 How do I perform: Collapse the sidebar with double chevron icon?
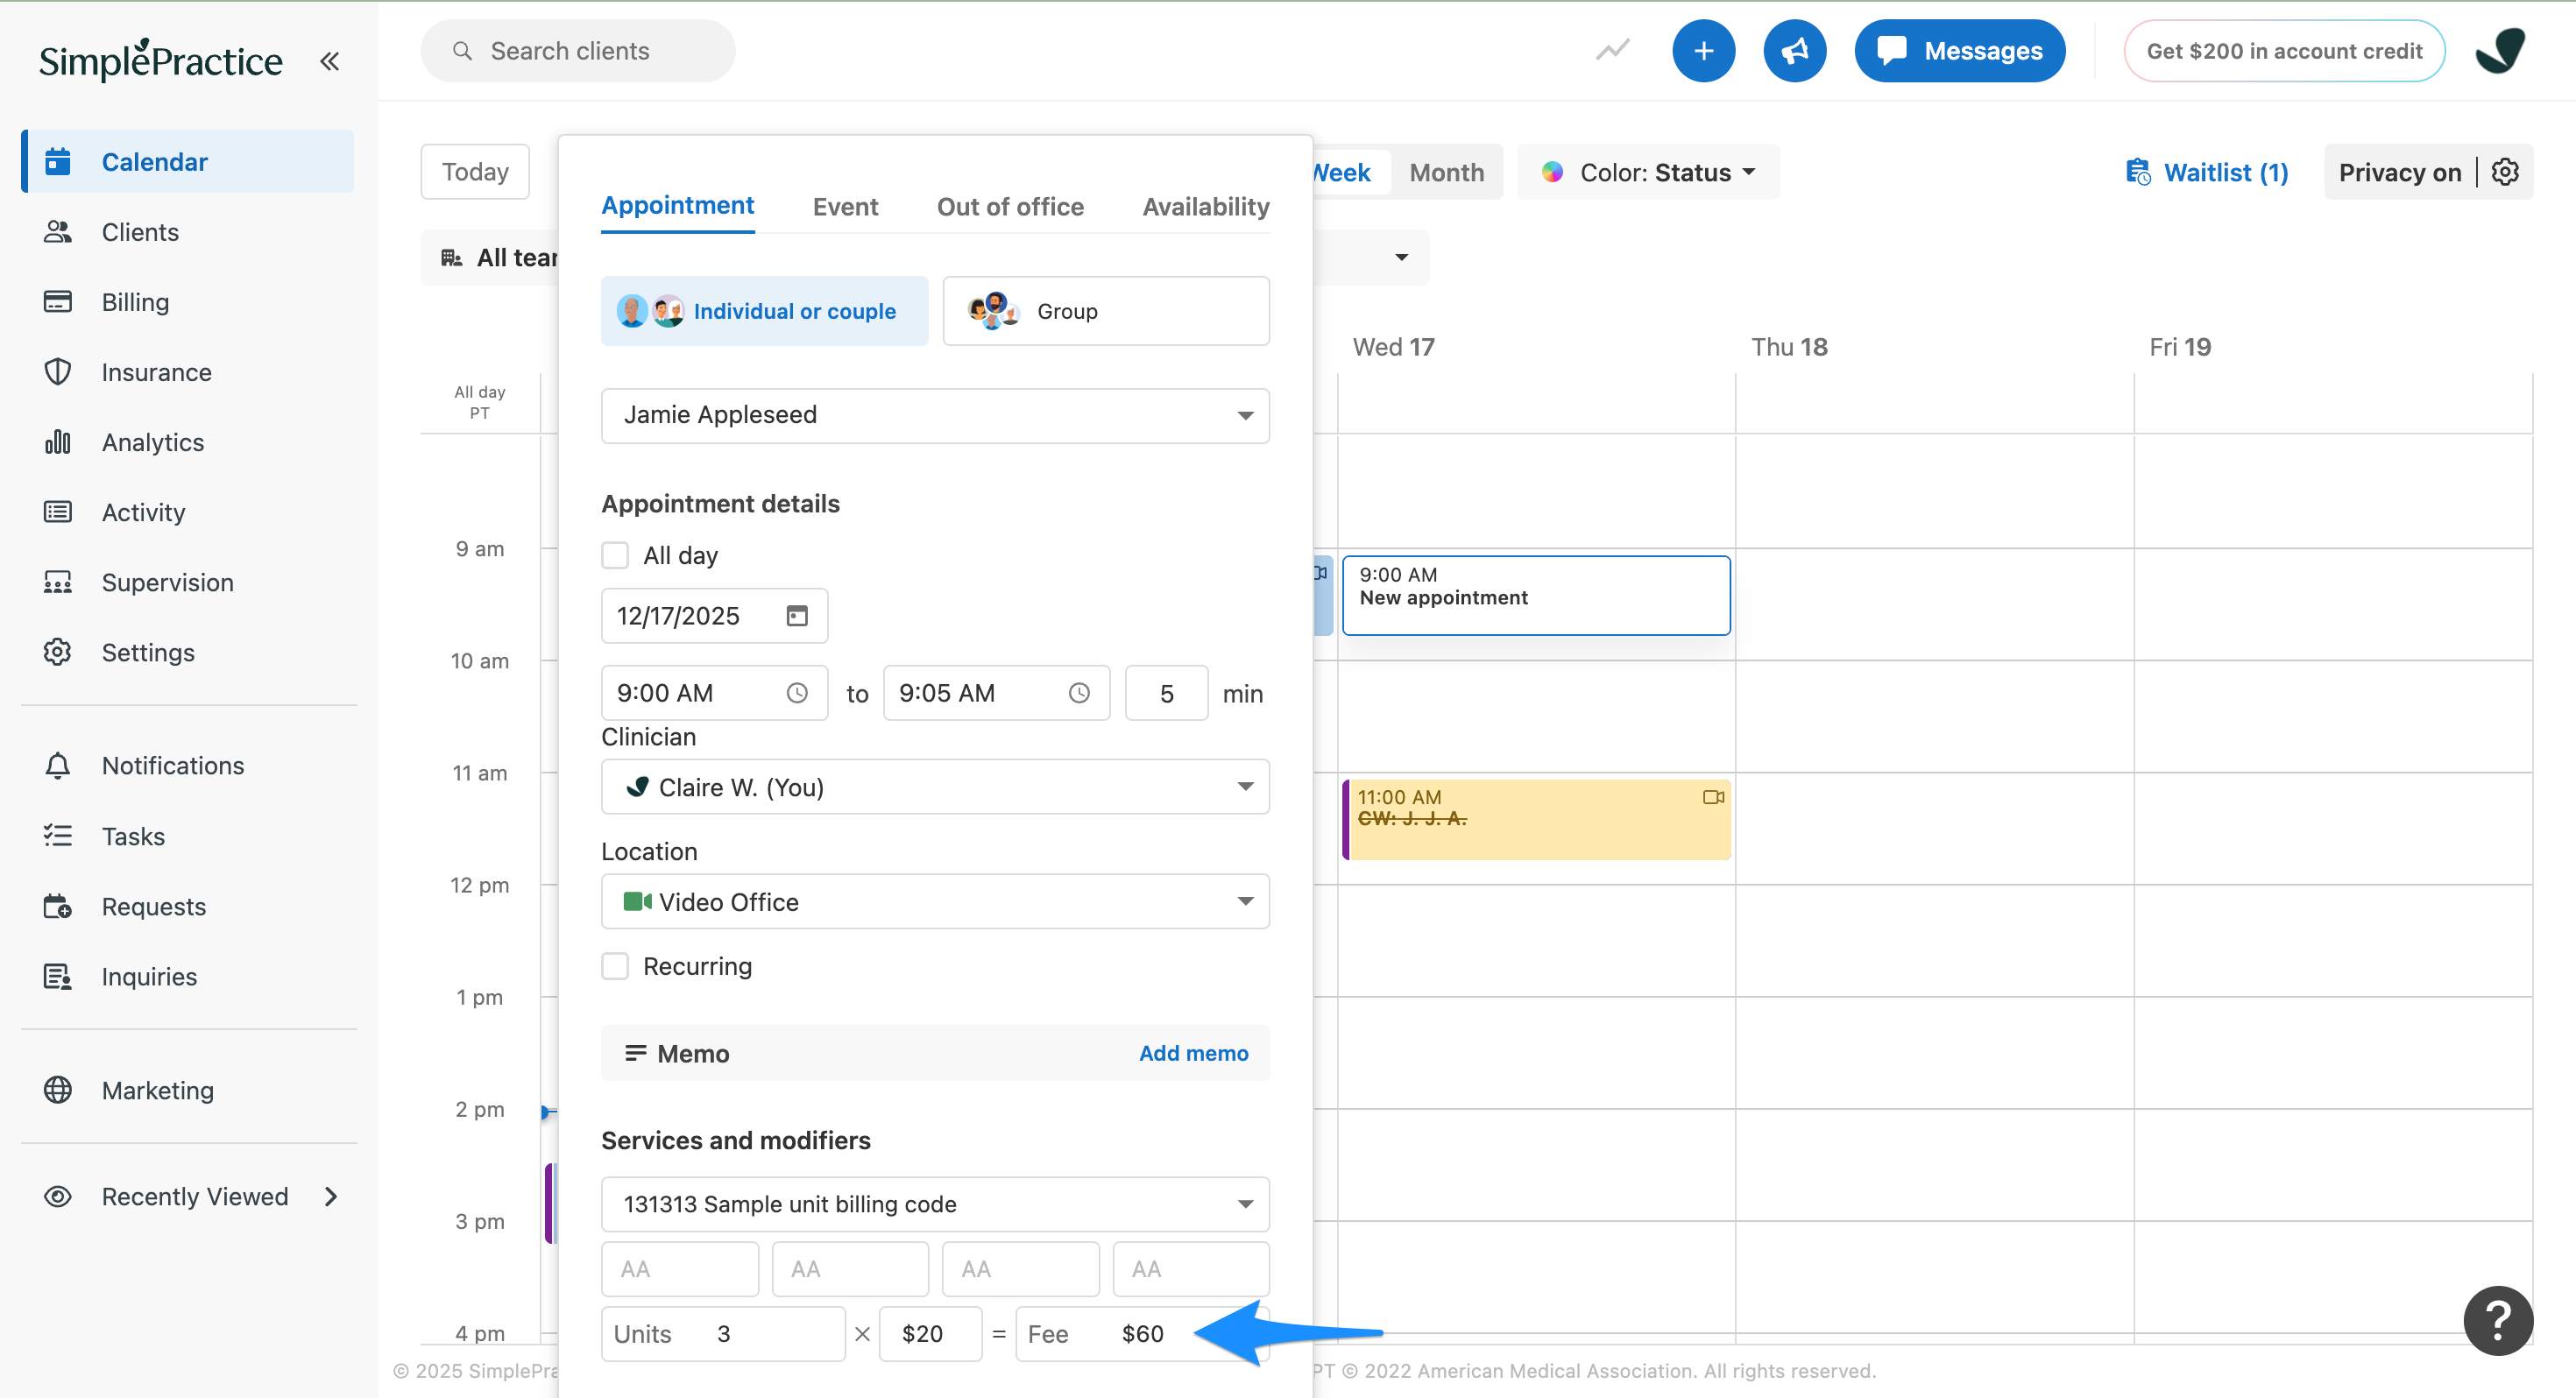point(329,61)
